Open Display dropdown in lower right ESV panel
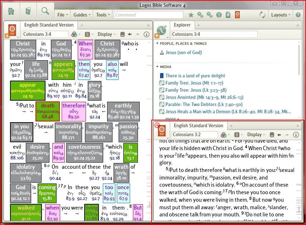Screen dimensions: 306x225 (256, 135)
